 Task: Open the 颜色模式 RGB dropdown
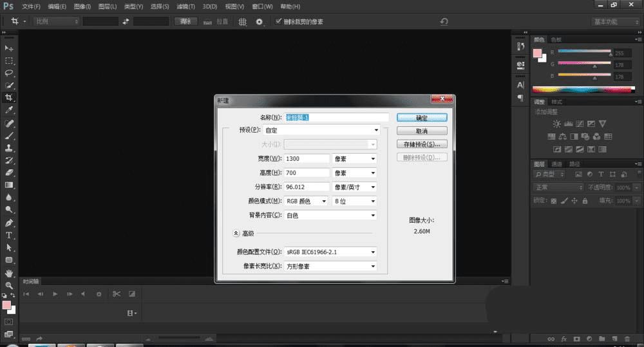[x=307, y=202]
